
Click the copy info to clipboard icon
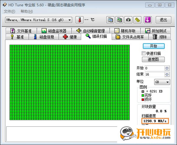point(110,20)
